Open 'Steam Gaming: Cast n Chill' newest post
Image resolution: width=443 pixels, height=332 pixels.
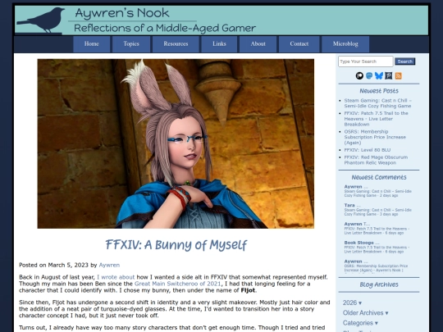click(377, 103)
